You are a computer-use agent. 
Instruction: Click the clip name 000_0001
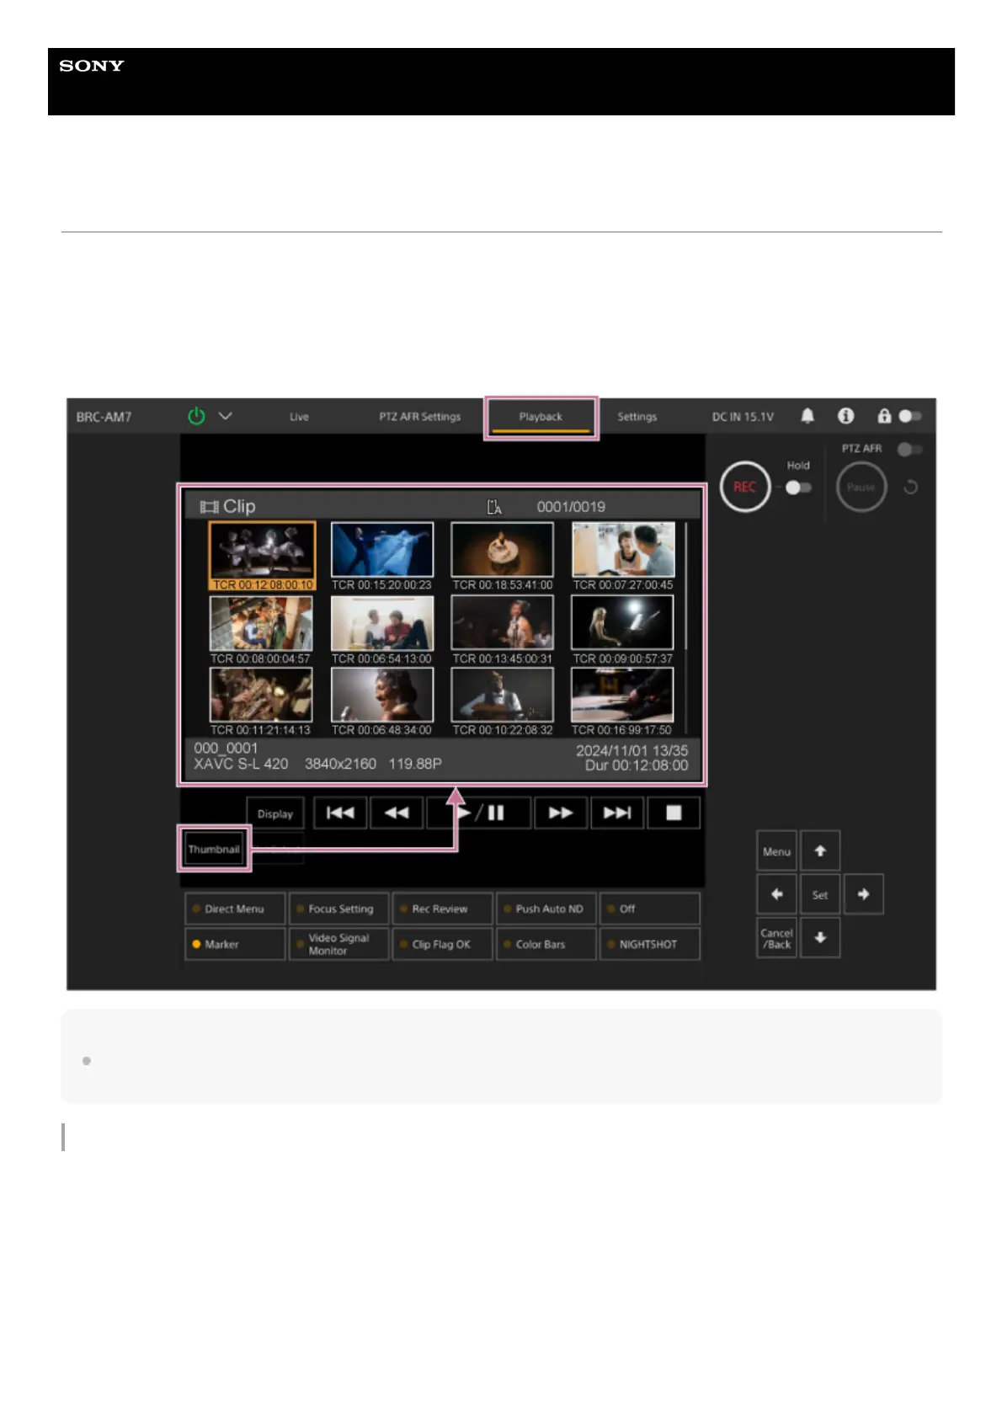tap(226, 748)
